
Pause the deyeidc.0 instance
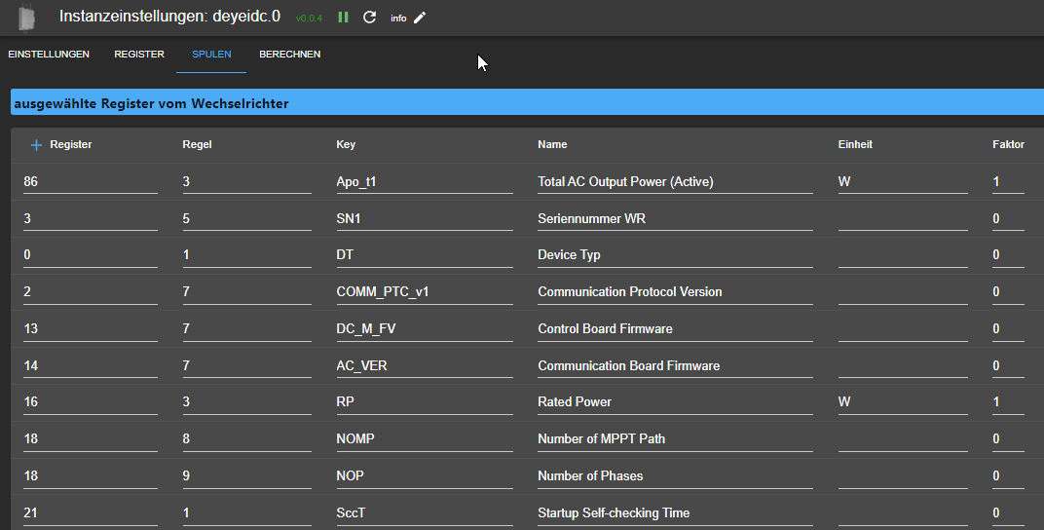[x=343, y=18]
